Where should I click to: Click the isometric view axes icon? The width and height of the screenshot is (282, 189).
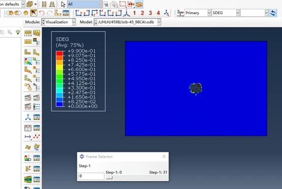tap(127, 13)
